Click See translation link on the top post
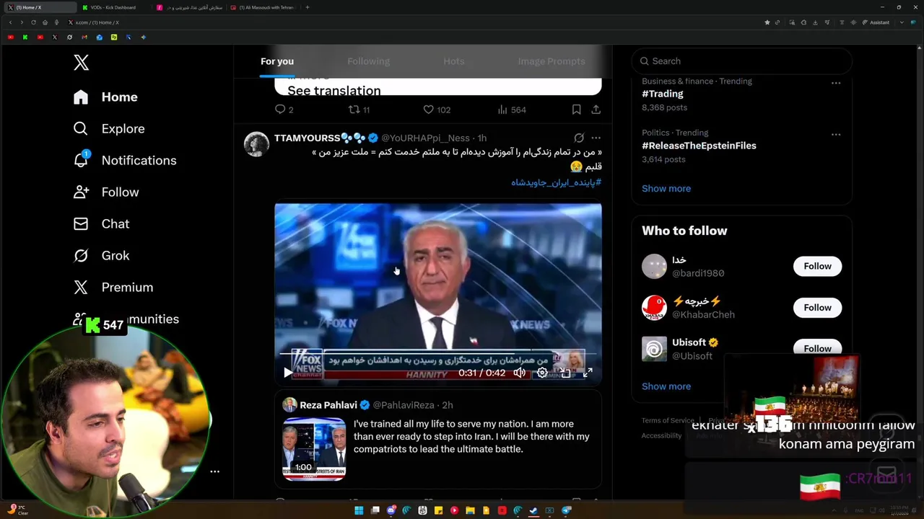924x519 pixels. click(x=334, y=90)
